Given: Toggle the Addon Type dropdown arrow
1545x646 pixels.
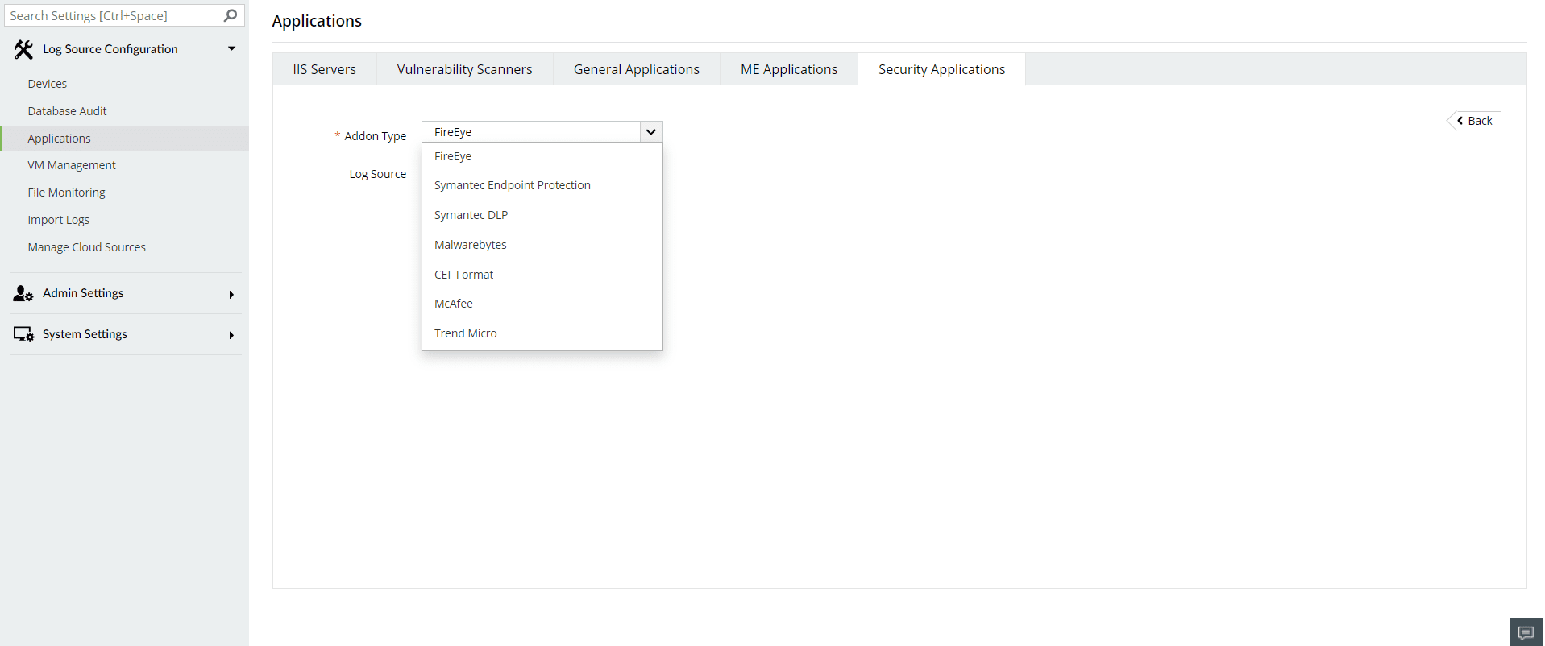Looking at the screenshot, I should point(651,132).
